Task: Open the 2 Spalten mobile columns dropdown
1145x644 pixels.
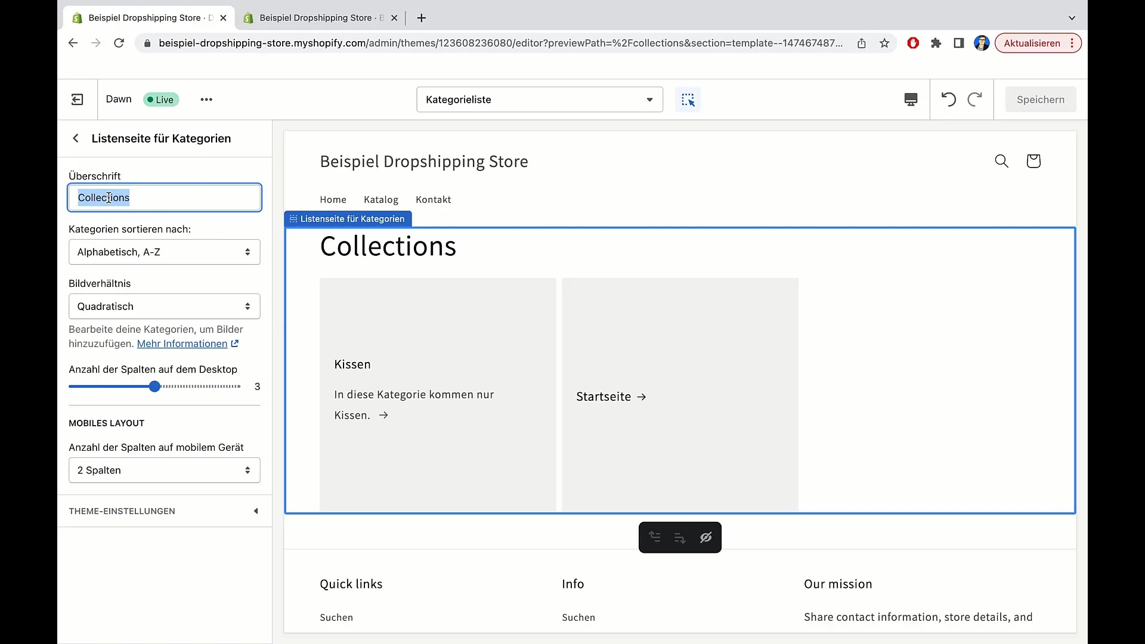Action: coord(165,470)
